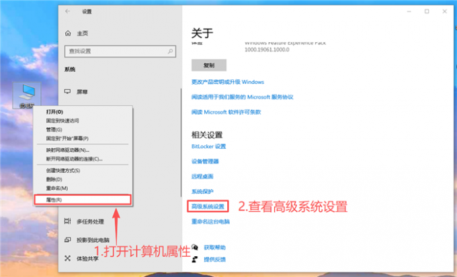Click the 获取帮助 help icon
This screenshot has height=277, width=457.
(195, 247)
